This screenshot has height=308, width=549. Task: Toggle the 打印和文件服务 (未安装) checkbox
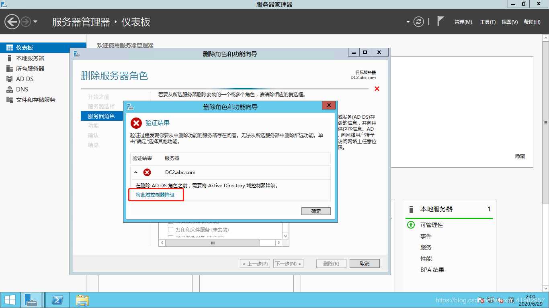(x=170, y=230)
